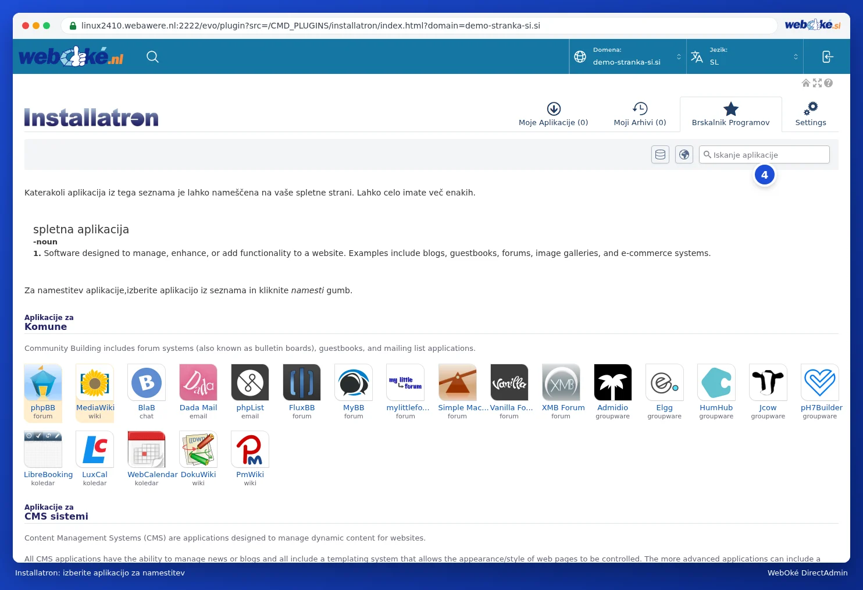Choose the DokuWiki app icon
Image resolution: width=863 pixels, height=590 pixels.
198,450
